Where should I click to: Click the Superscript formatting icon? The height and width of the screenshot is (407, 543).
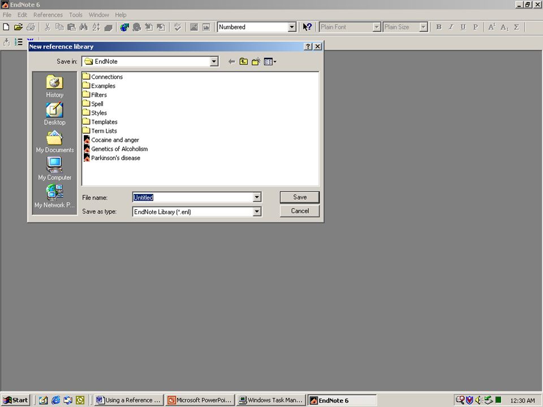(492, 27)
